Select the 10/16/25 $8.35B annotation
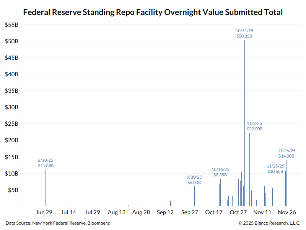 click(221, 172)
